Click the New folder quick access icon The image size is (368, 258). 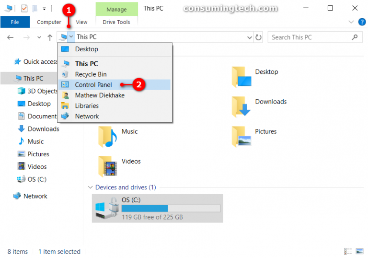pyautogui.click(x=34, y=9)
